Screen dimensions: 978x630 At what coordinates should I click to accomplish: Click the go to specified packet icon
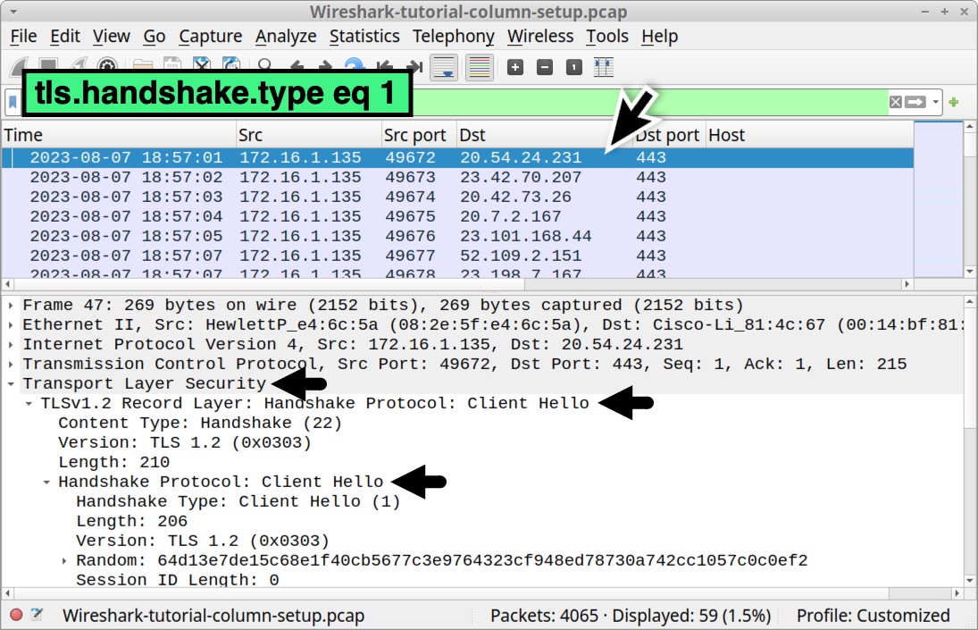[354, 65]
